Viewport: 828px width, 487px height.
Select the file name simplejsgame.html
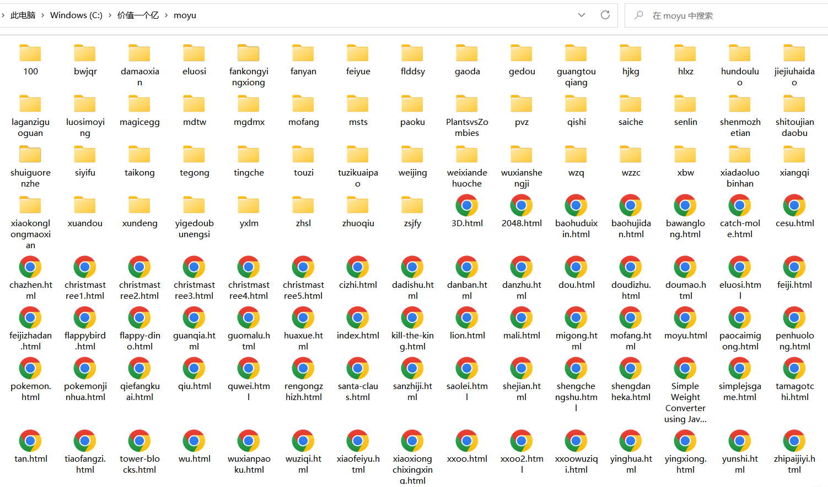pyautogui.click(x=740, y=392)
